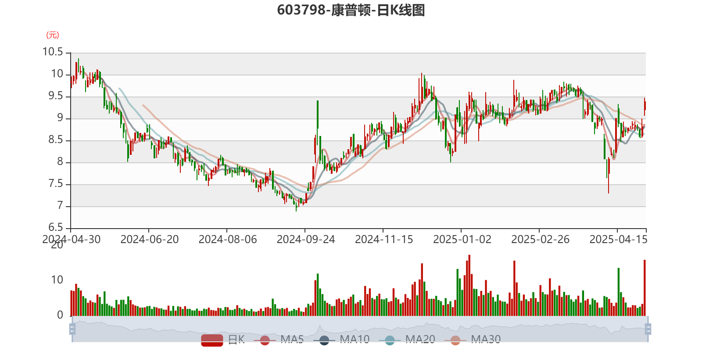Click the 2024-04-30 date axis label
The height and width of the screenshot is (351, 702).
pyautogui.click(x=71, y=240)
